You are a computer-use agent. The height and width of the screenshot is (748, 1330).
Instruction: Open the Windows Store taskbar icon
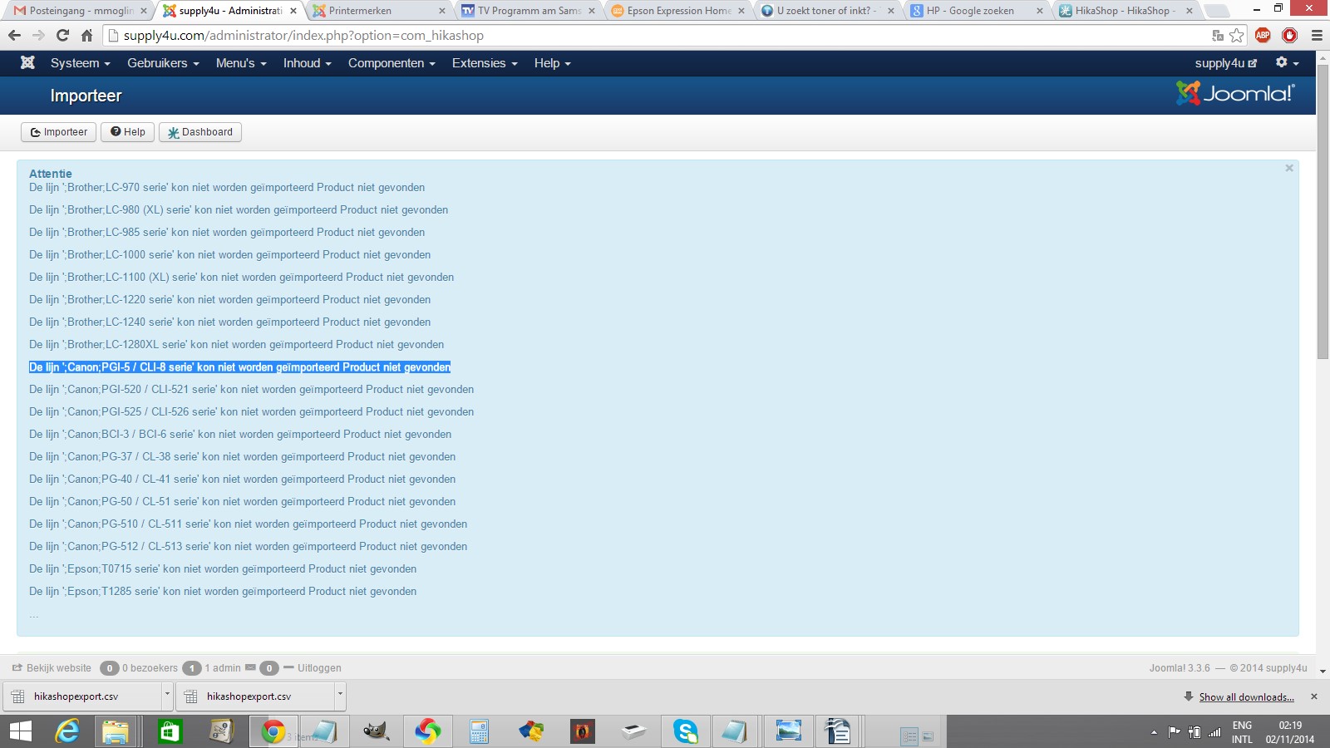click(170, 731)
